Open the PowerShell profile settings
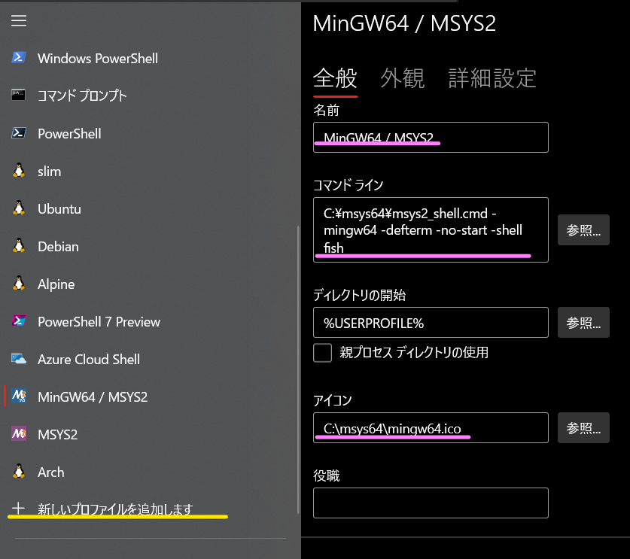The height and width of the screenshot is (559, 630). click(x=151, y=133)
